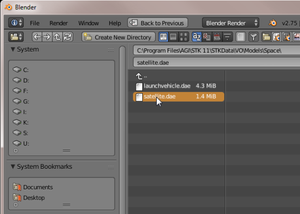Click Back to Previous button
Screen dimensions: 300x214
click(x=158, y=23)
